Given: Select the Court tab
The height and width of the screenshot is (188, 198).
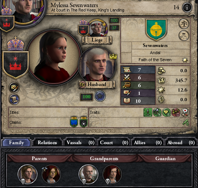Looking at the screenshot, I should pos(114,143).
